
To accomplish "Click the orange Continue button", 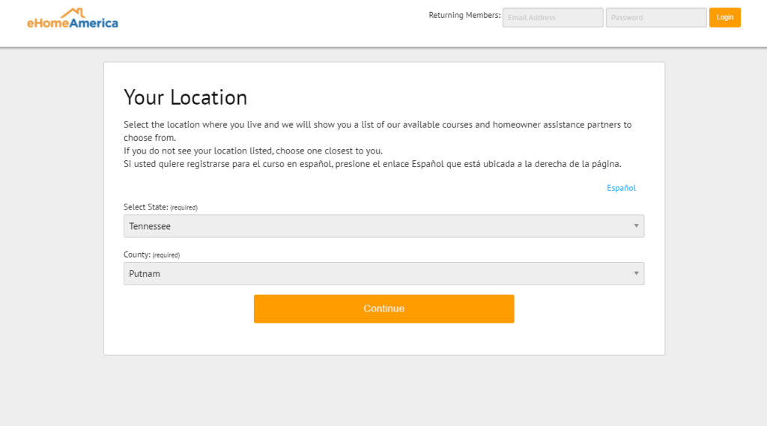I will (383, 308).
